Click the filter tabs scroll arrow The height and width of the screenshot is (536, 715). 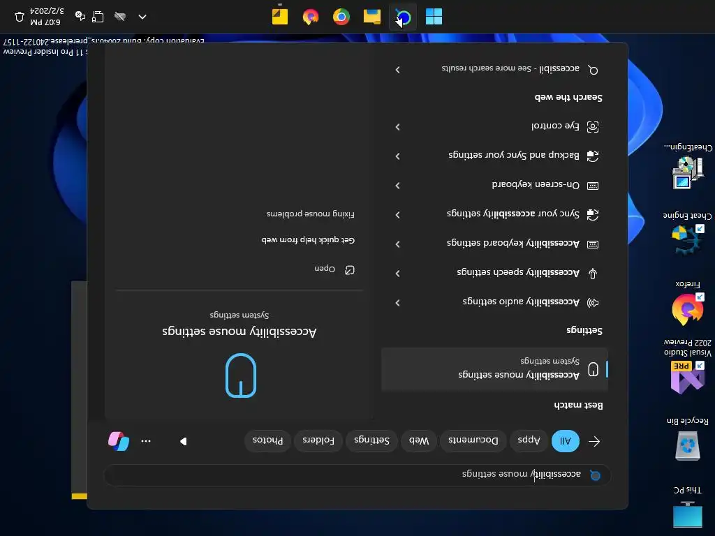coord(184,441)
